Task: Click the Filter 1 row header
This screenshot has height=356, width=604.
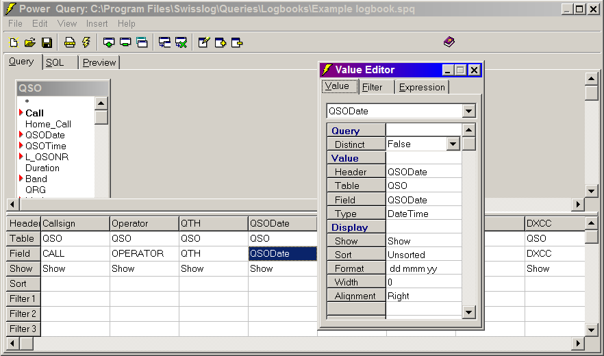Action: [23, 298]
